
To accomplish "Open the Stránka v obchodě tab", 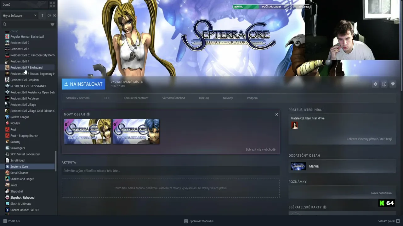I will coord(78,98).
